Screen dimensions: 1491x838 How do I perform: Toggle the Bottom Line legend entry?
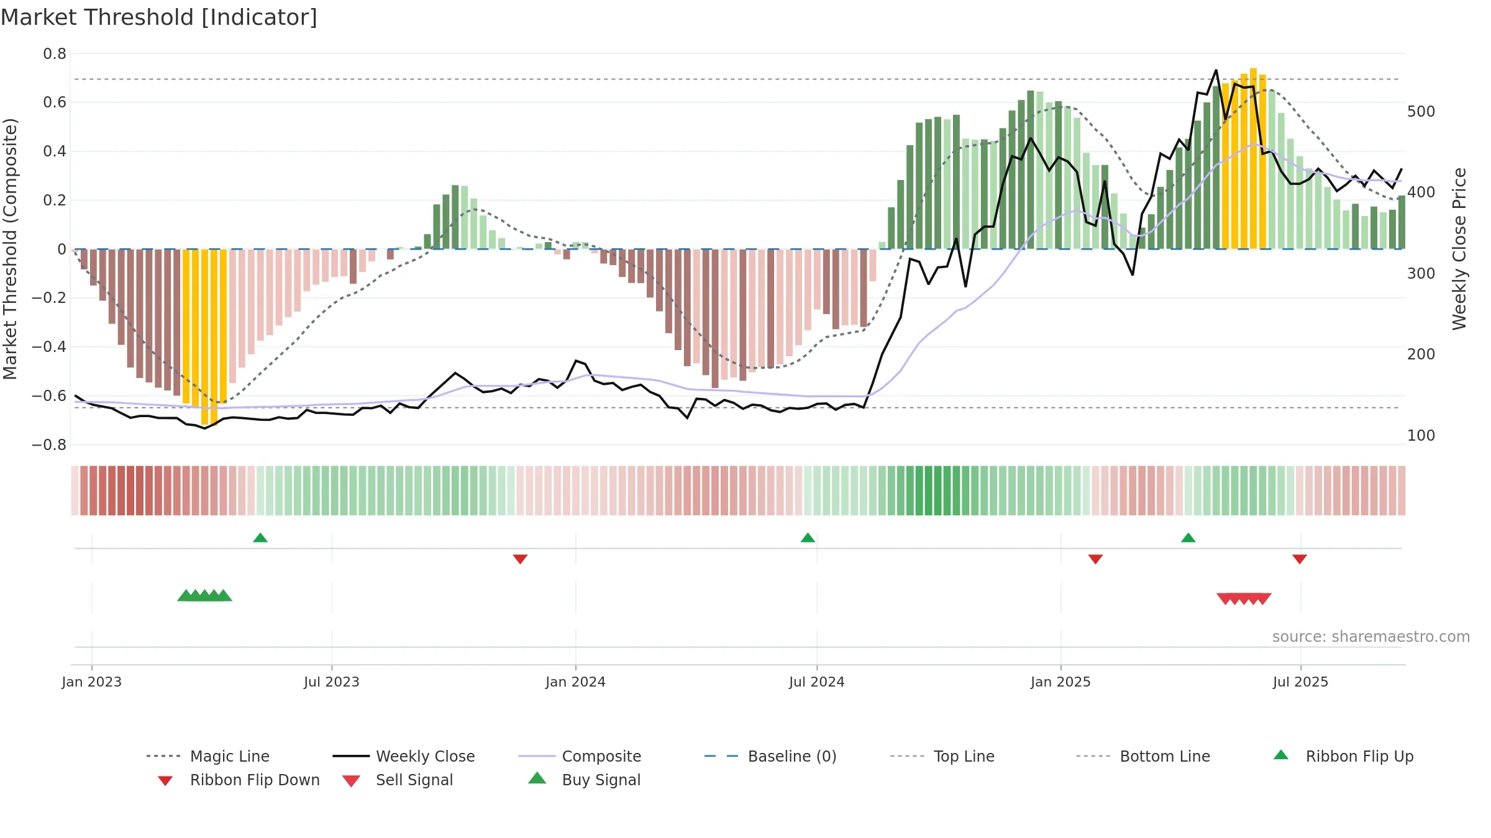tap(1143, 756)
